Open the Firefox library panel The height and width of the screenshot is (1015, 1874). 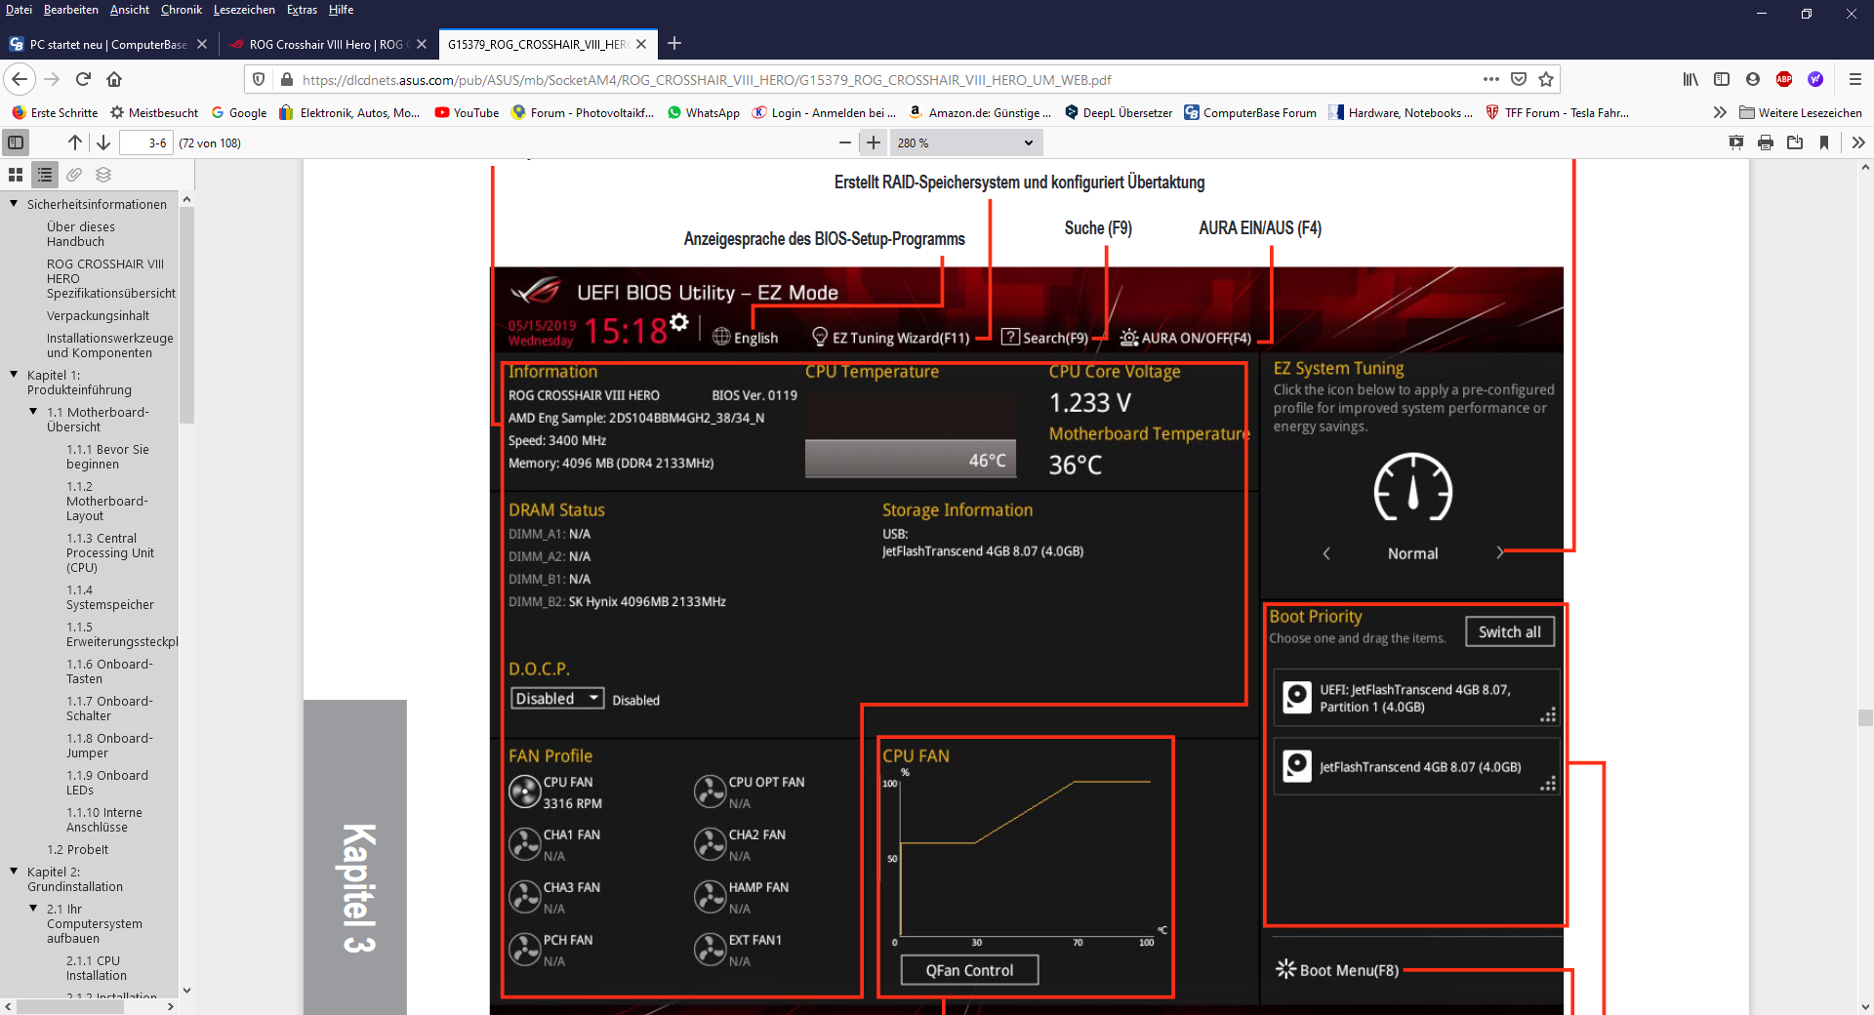[x=1691, y=79]
